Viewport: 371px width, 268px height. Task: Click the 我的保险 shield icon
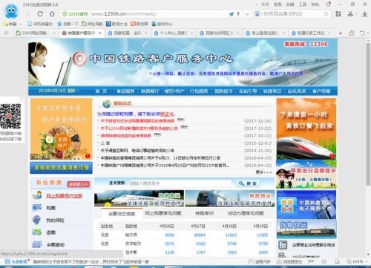click(x=36, y=220)
